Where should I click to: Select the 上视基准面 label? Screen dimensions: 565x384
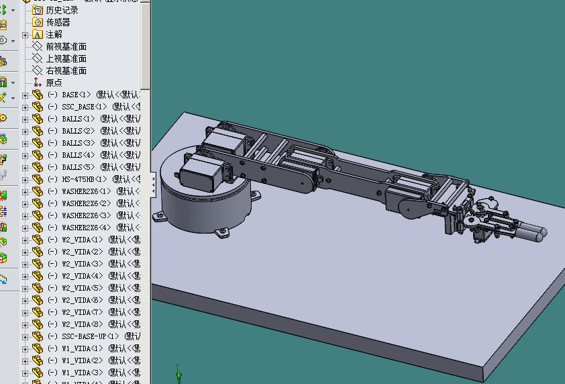[x=66, y=58]
